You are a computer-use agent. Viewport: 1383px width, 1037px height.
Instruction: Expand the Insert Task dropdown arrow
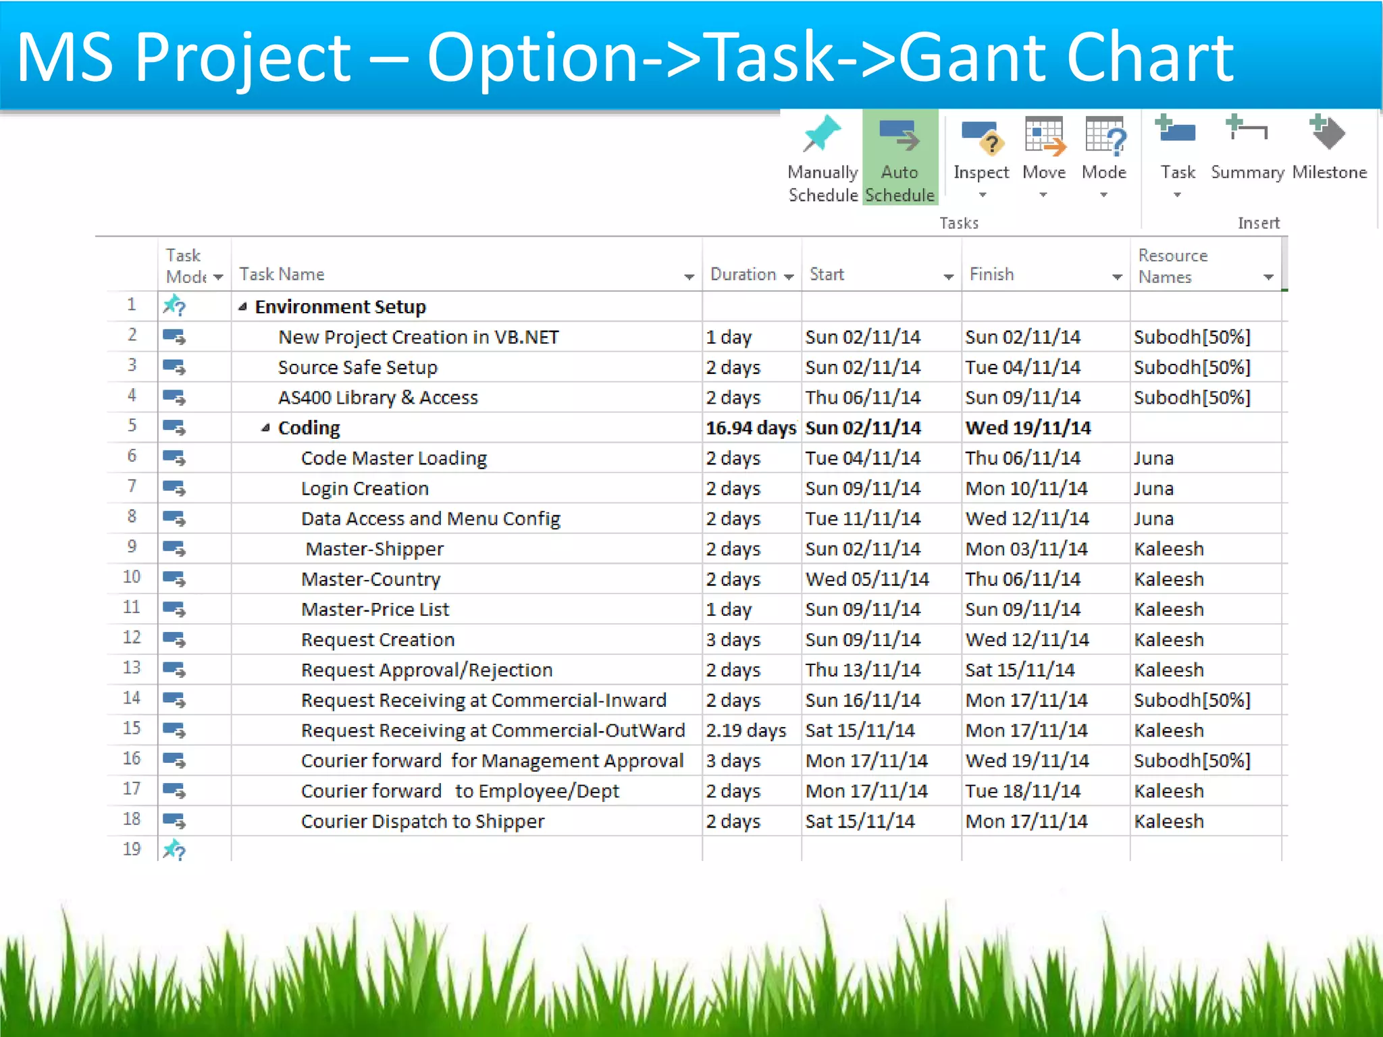tap(1177, 195)
